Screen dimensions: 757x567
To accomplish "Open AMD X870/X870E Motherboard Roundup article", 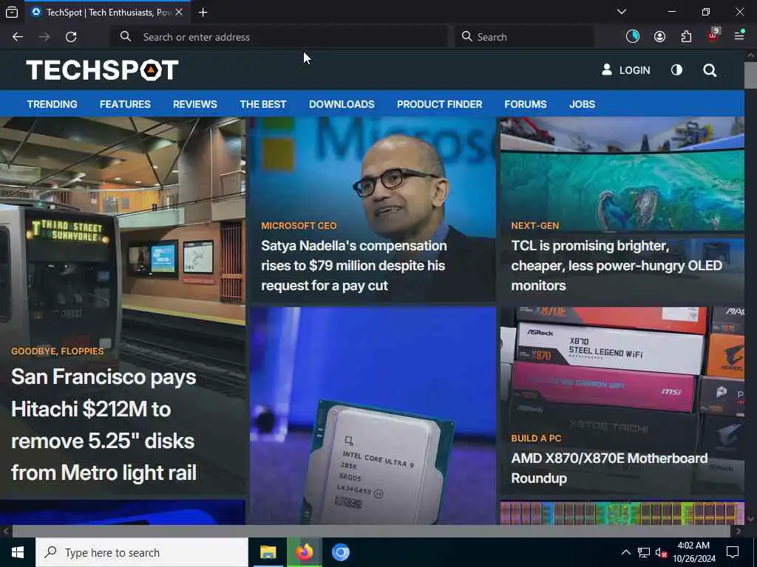I will 609,468.
